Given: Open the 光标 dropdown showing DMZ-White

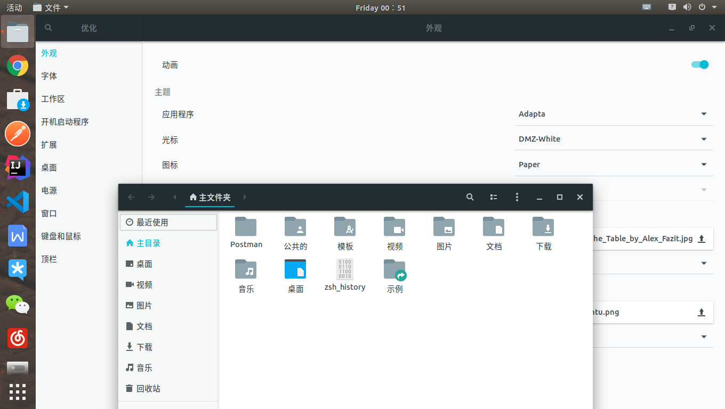Looking at the screenshot, I should (x=614, y=139).
